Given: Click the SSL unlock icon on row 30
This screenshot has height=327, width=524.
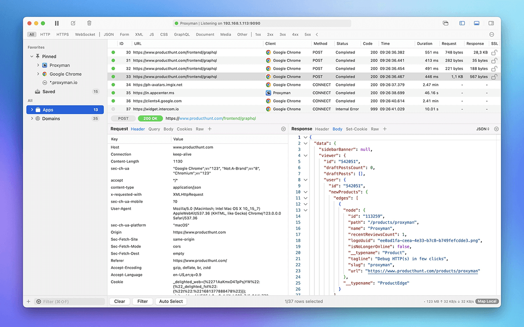Looking at the screenshot, I should coord(494,52).
